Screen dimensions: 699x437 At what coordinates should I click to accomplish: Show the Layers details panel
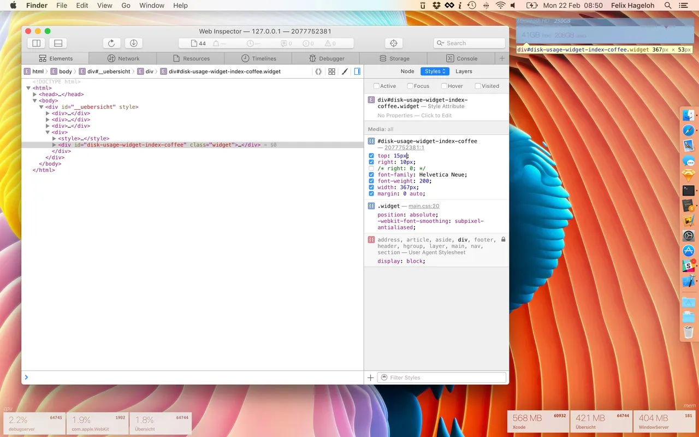coord(464,72)
